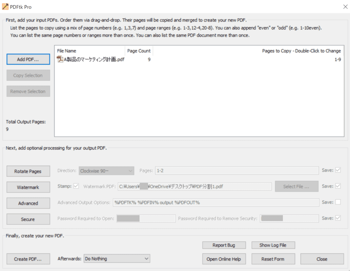Click the 1-9 pages to copy value
Viewport: 350px width, 271px height.
(x=337, y=59)
